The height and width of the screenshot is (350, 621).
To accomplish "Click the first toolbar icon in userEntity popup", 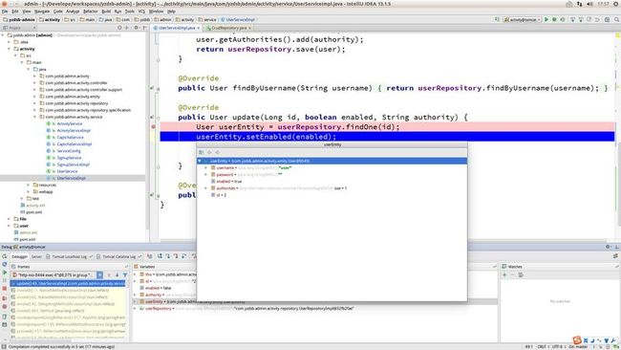I will click(202, 152).
